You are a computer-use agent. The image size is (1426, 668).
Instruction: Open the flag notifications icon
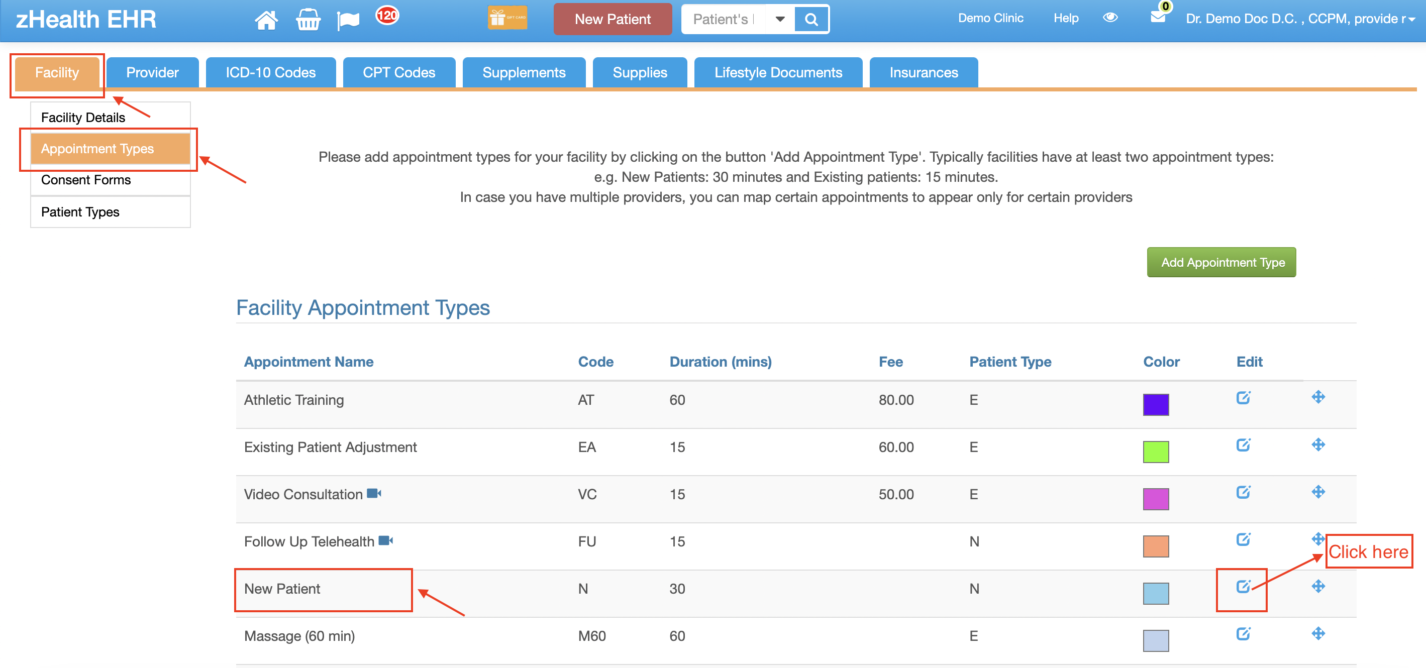[348, 21]
